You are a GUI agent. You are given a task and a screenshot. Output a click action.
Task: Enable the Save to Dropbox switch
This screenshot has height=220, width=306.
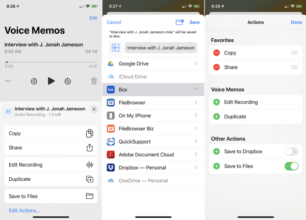pos(291,151)
